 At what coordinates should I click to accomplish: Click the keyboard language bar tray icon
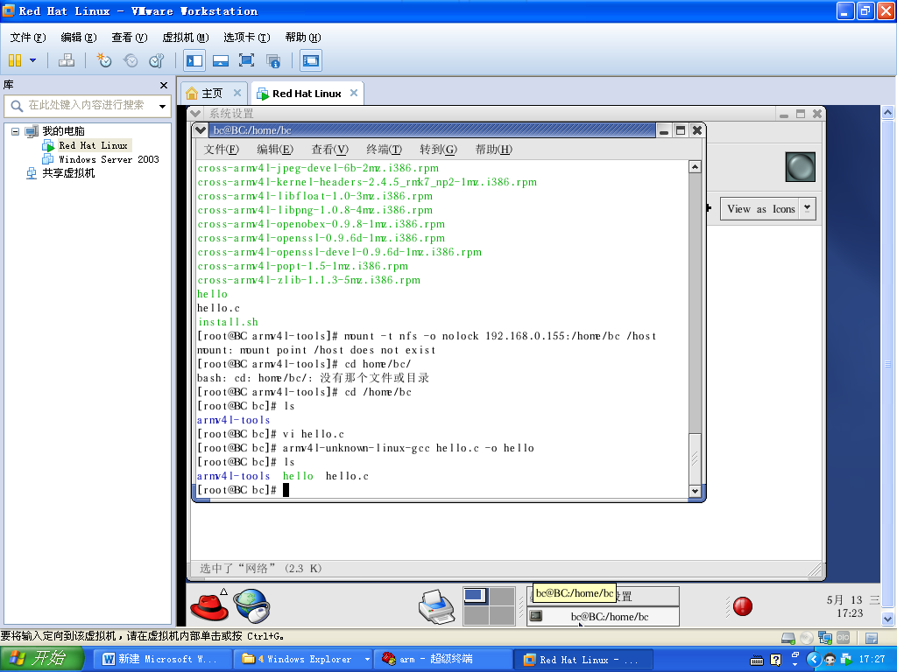(757, 660)
